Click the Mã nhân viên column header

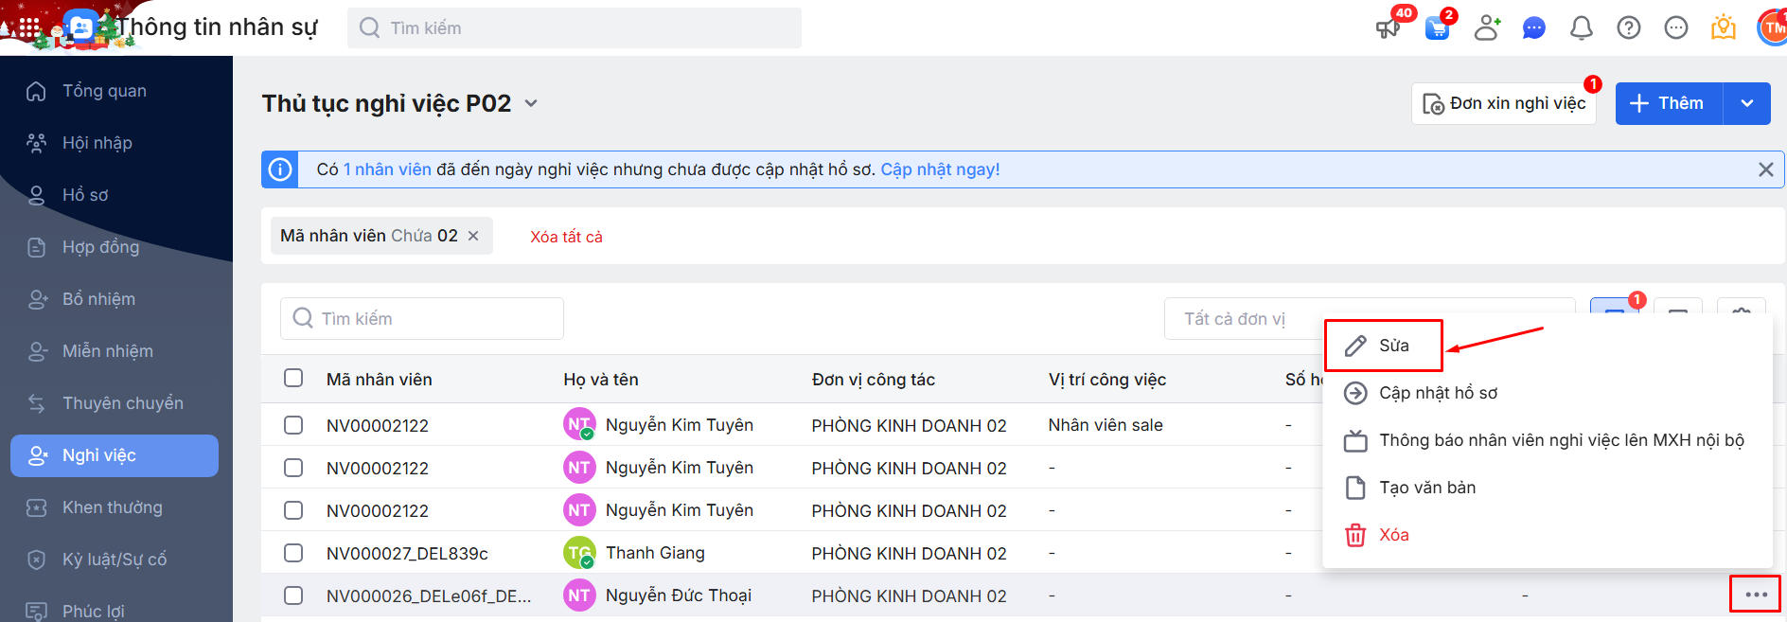(x=380, y=380)
